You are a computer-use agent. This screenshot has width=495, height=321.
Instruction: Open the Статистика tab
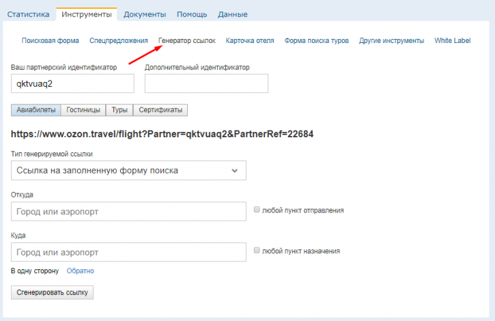coord(28,14)
